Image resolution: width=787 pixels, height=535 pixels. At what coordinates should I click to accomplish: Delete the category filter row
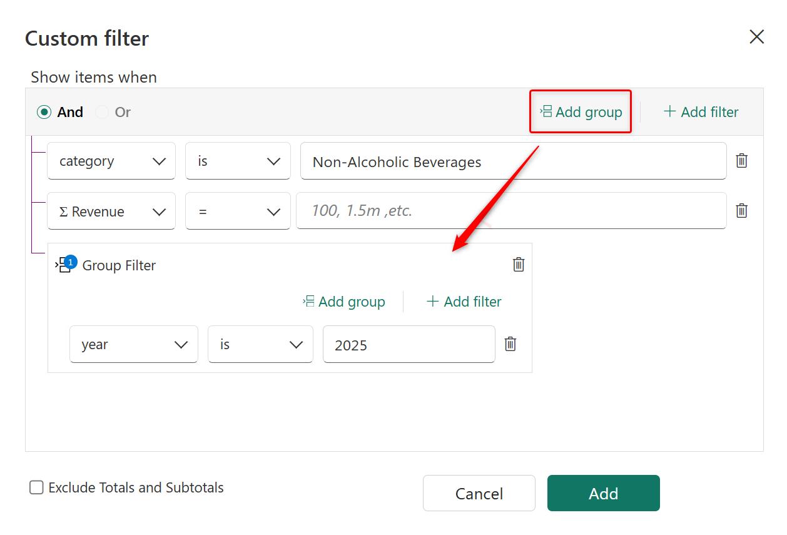[741, 161]
